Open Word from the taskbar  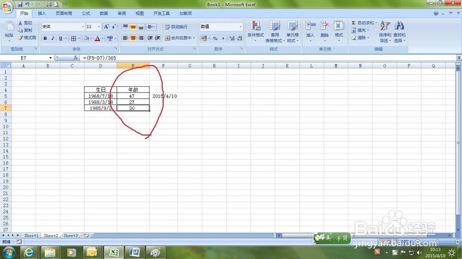coord(134,252)
